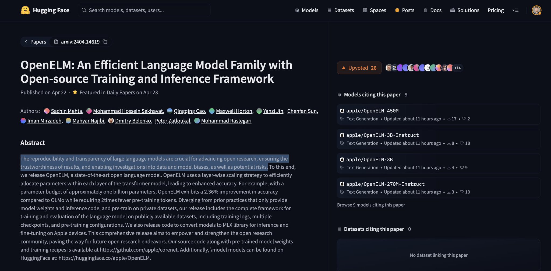Open the Spaces nav item
The image size is (551, 271).
pos(374,10)
